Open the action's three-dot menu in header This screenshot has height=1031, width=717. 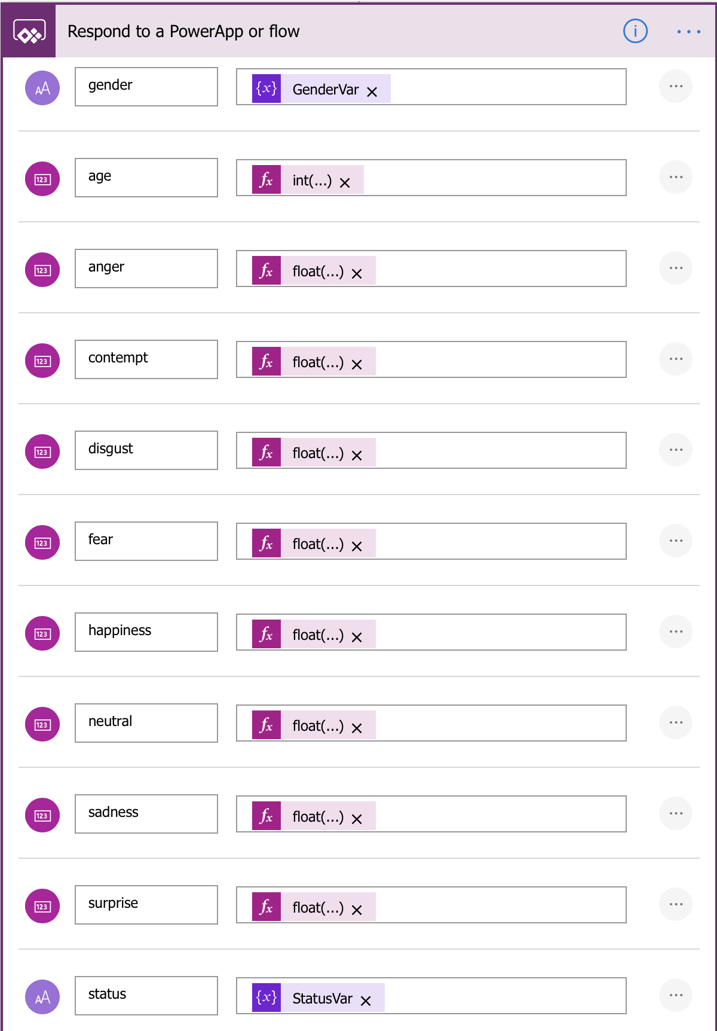[x=688, y=31]
